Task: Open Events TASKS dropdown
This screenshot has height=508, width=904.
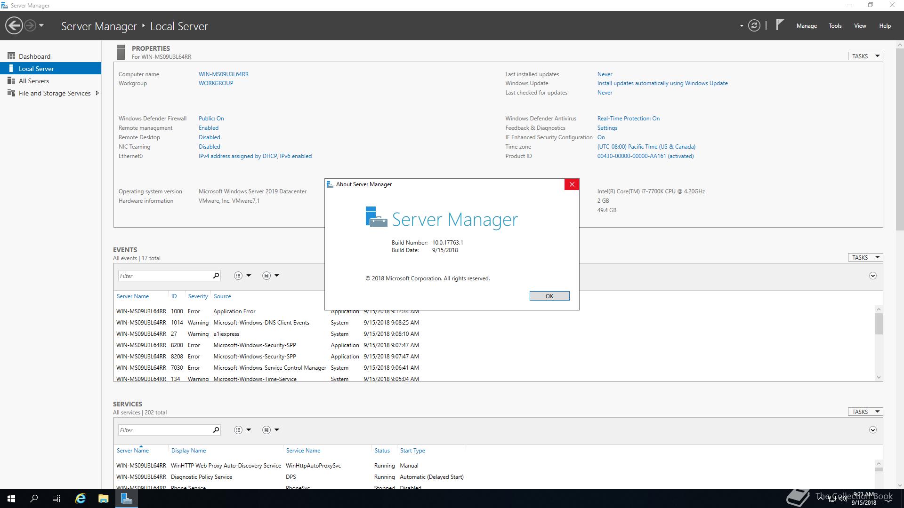Action: pyautogui.click(x=865, y=257)
